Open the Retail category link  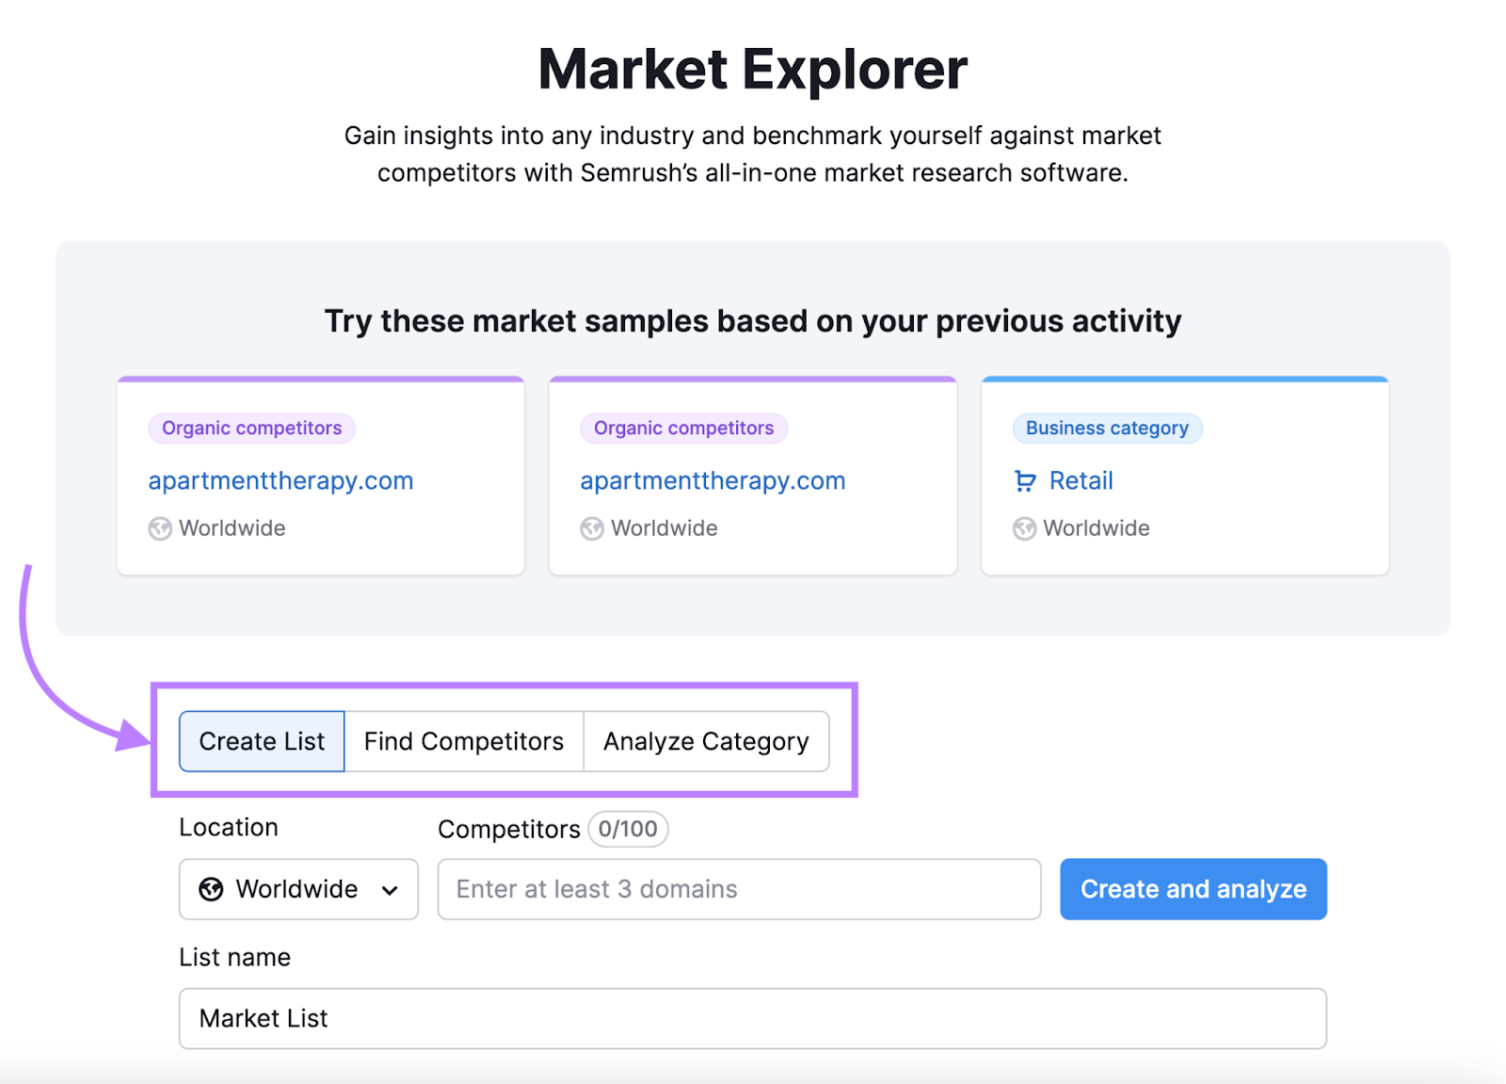[x=1081, y=480]
